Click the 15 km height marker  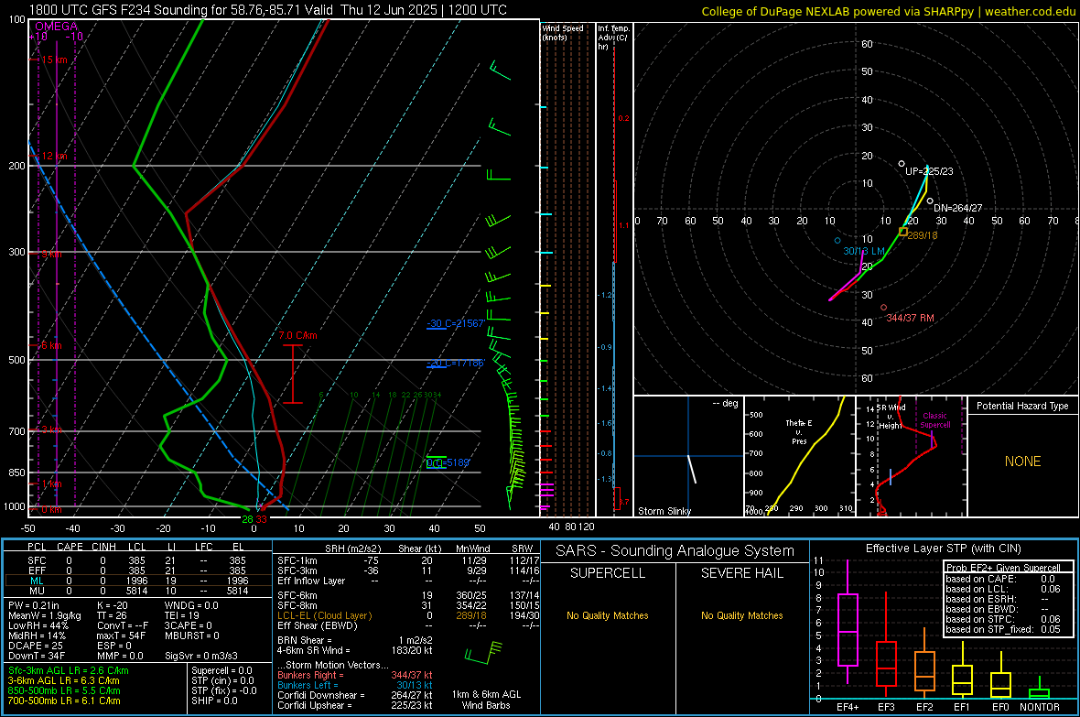pyautogui.click(x=54, y=60)
